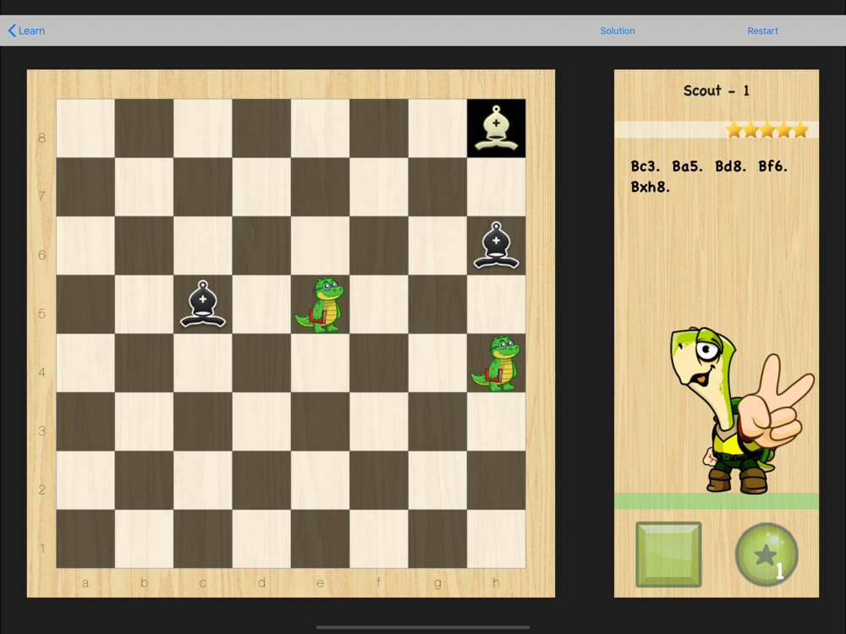Open the Solution link
This screenshot has height=634, width=846.
point(618,30)
